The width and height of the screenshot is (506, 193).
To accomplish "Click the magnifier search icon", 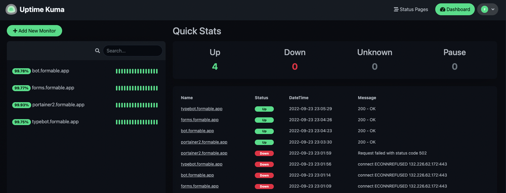I will tap(98, 51).
